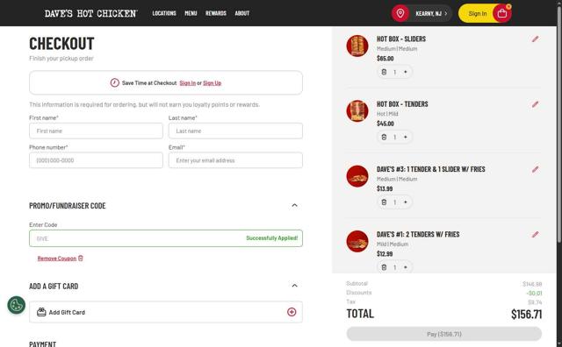Edit Dave's #3 tender and slider item

(x=535, y=170)
